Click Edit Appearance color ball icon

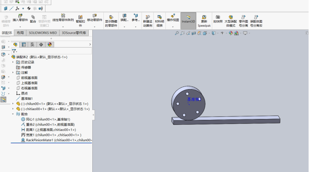pyautogui.click(x=231, y=33)
